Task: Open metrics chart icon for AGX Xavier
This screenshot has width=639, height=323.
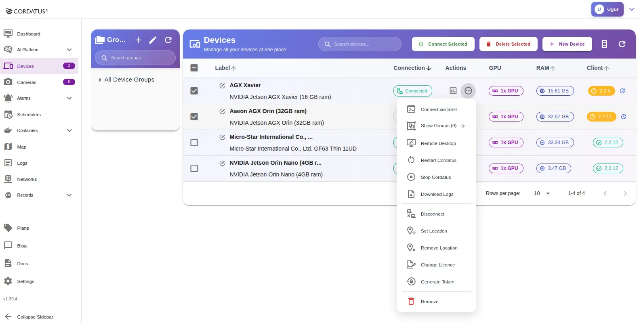Action: pos(453,91)
